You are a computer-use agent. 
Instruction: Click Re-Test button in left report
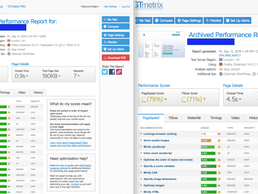point(116,19)
